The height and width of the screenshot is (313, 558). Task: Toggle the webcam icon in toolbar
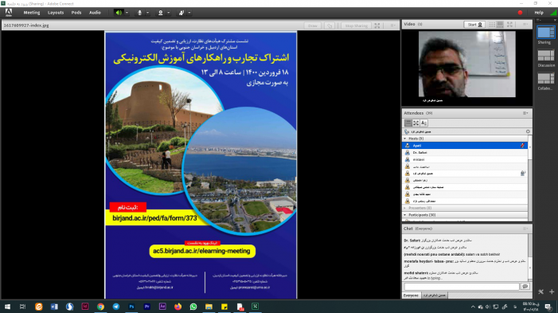pyautogui.click(x=161, y=13)
